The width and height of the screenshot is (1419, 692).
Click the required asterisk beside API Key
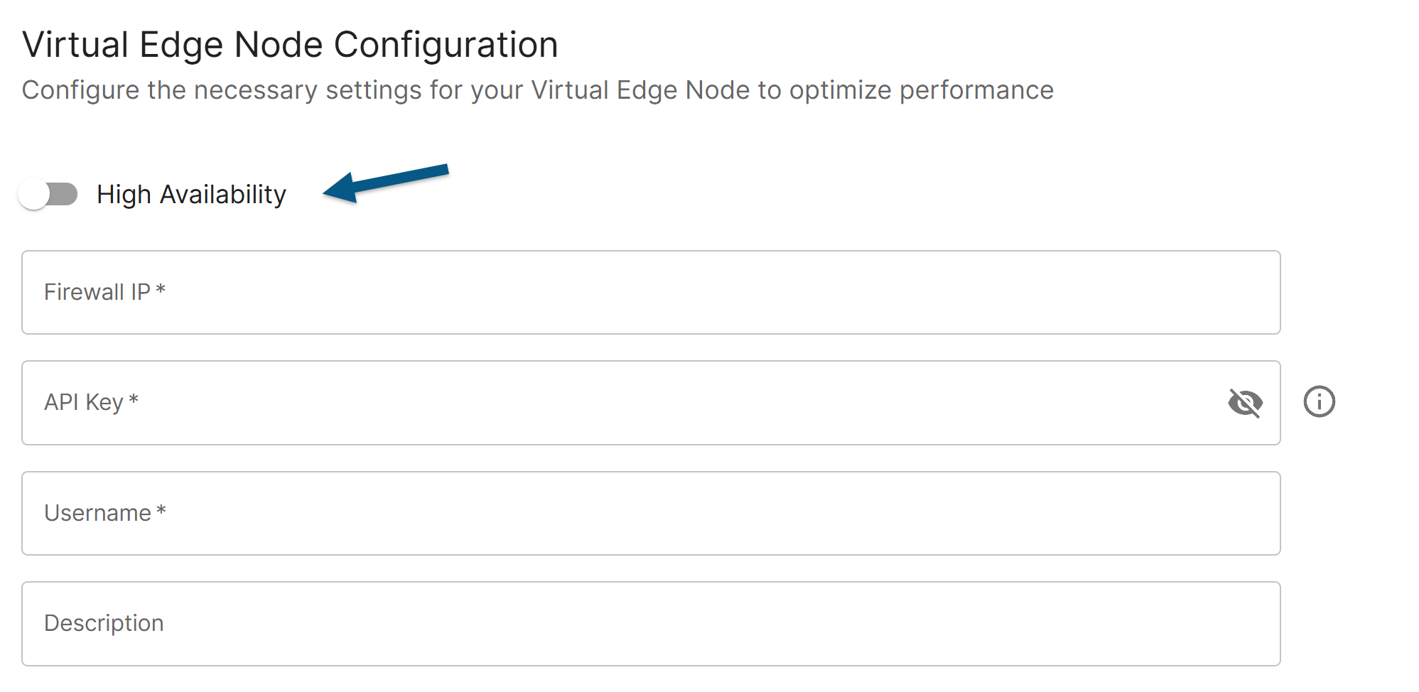point(134,399)
